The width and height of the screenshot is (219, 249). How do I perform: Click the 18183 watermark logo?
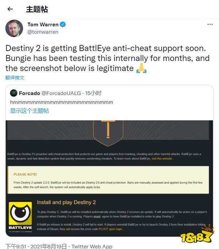pyautogui.click(x=197, y=234)
